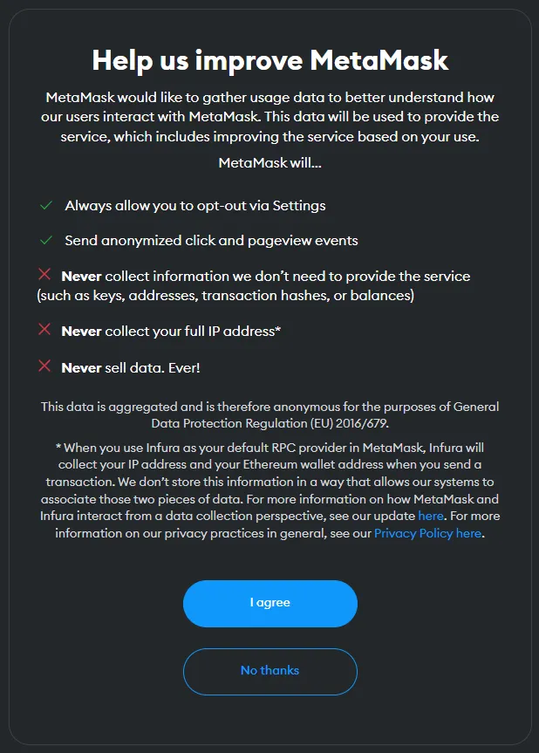The height and width of the screenshot is (753, 539).
Task: Click the bold 'Never' in collect information line
Action: (x=81, y=276)
